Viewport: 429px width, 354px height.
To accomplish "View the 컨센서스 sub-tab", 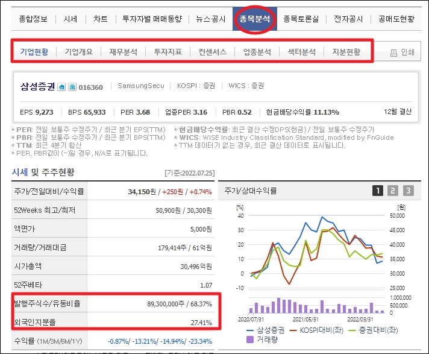I will coord(213,52).
